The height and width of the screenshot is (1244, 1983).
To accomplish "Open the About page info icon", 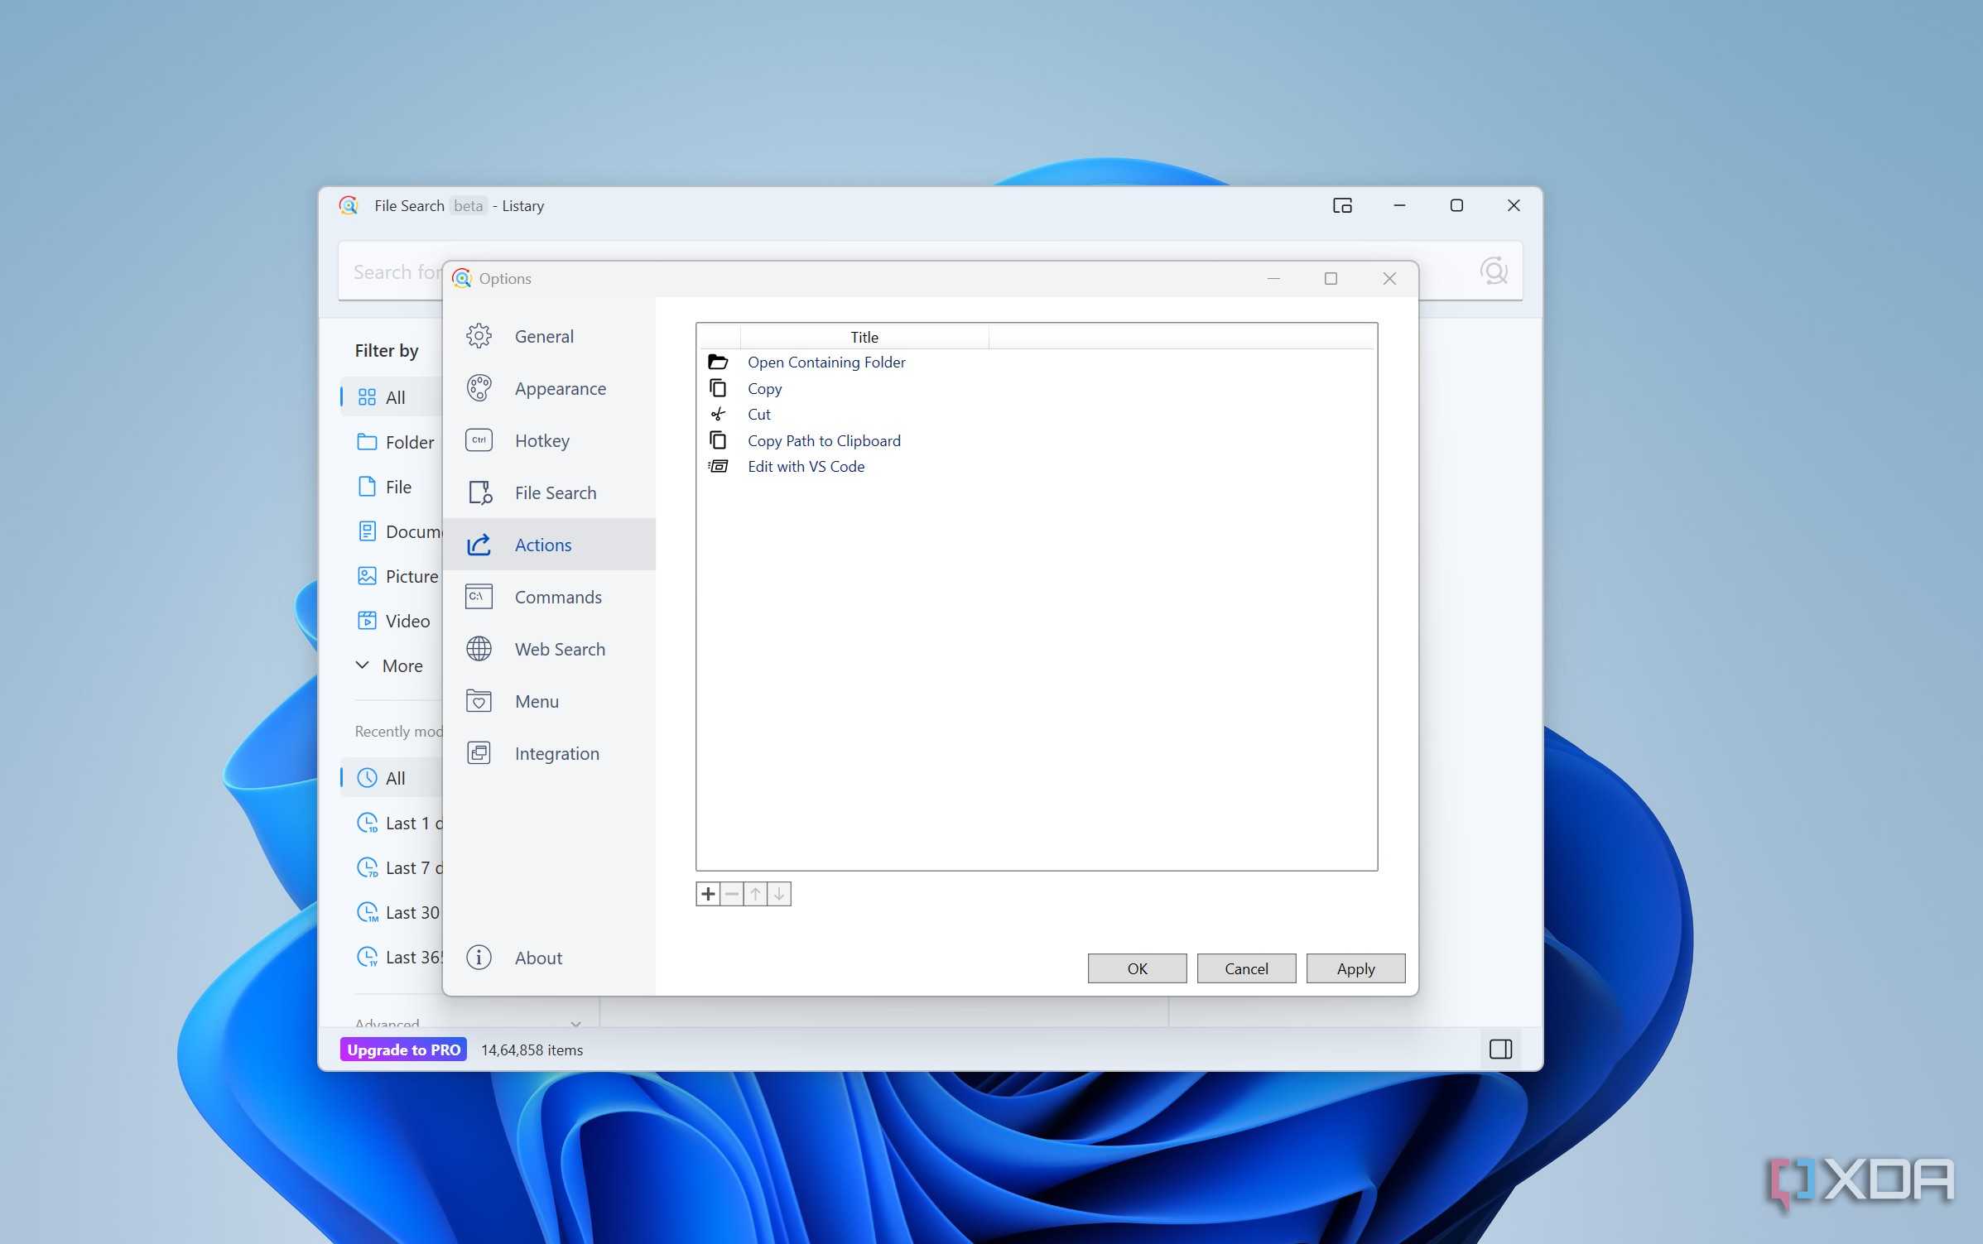I will [479, 957].
